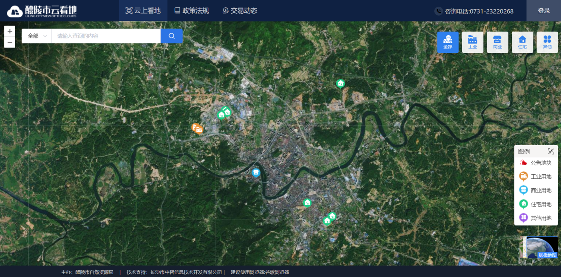Click the orange industrial land marker on map
This screenshot has height=277, width=561.
coord(198,129)
